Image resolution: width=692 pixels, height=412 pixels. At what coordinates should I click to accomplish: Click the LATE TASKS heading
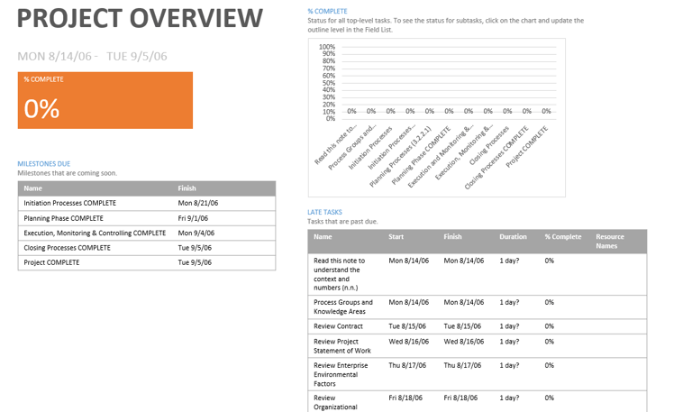(x=324, y=212)
